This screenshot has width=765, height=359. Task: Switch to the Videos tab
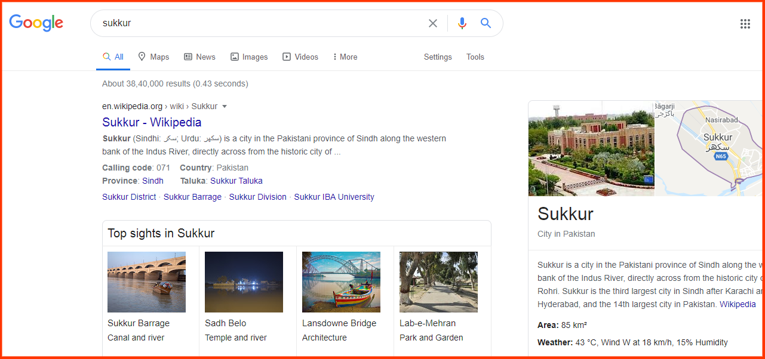(x=300, y=57)
